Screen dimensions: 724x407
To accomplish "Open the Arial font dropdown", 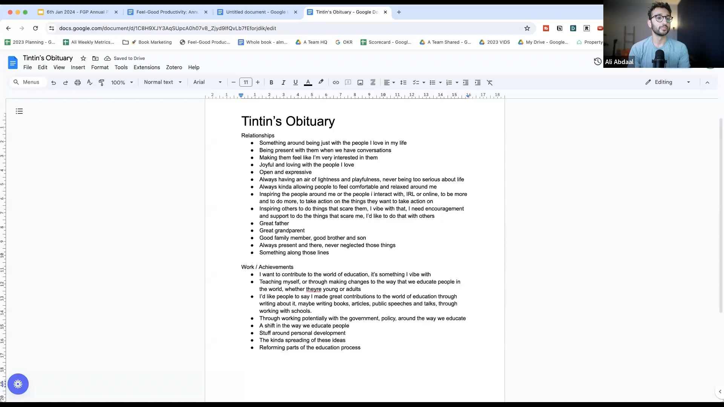I will (x=207, y=82).
